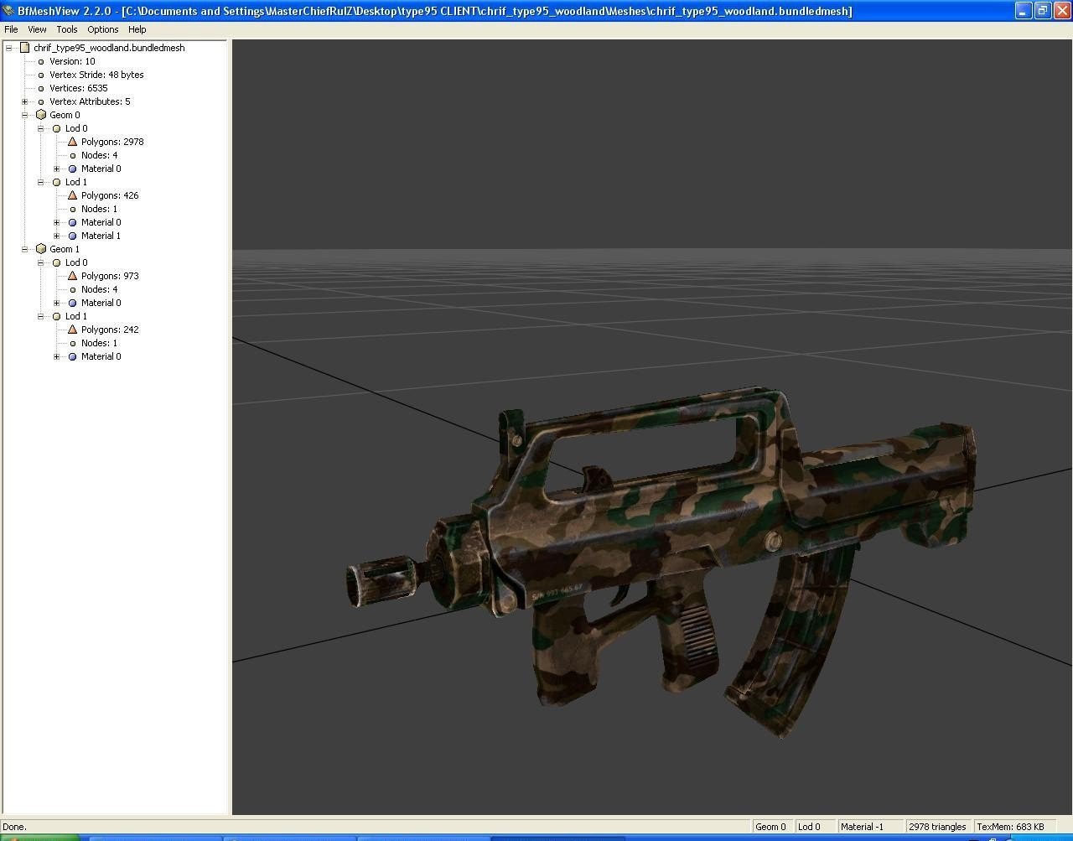1073x841 pixels.
Task: Open the Options menu
Action: 103,29
